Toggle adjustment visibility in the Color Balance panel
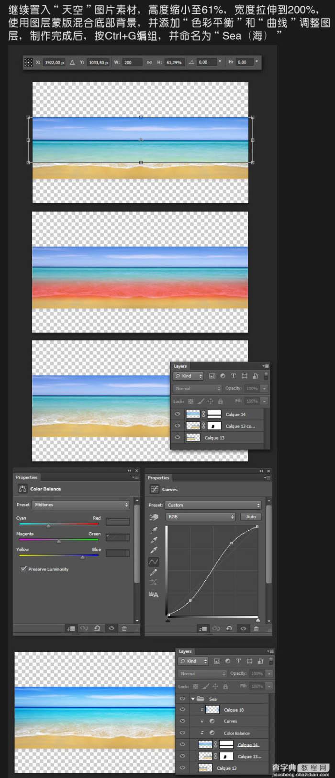Viewport: 335px width, 778px height. [111, 628]
